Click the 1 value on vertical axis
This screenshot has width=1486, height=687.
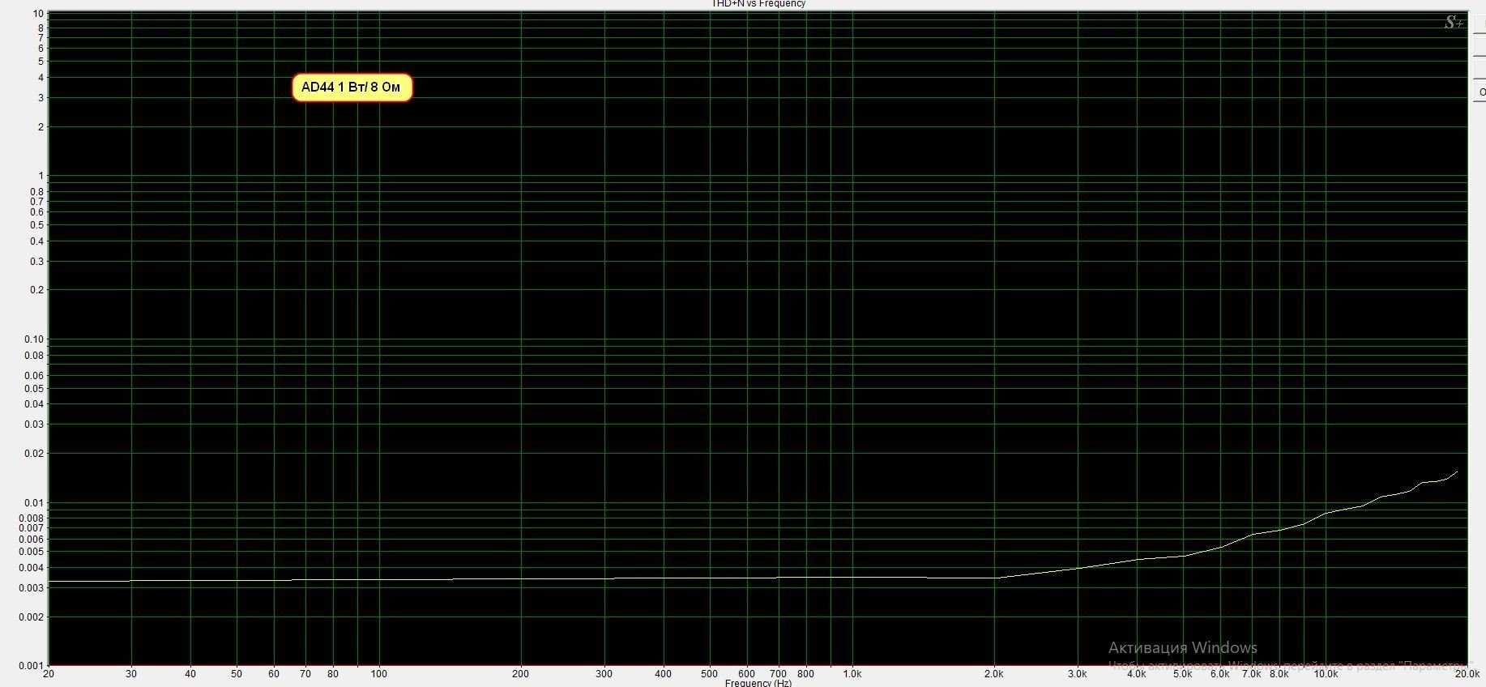coord(41,176)
